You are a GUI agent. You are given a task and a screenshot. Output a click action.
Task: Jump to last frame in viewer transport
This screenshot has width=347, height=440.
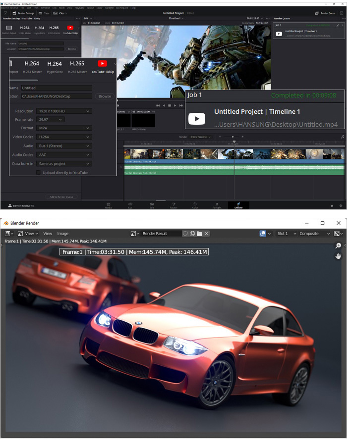tap(181, 105)
